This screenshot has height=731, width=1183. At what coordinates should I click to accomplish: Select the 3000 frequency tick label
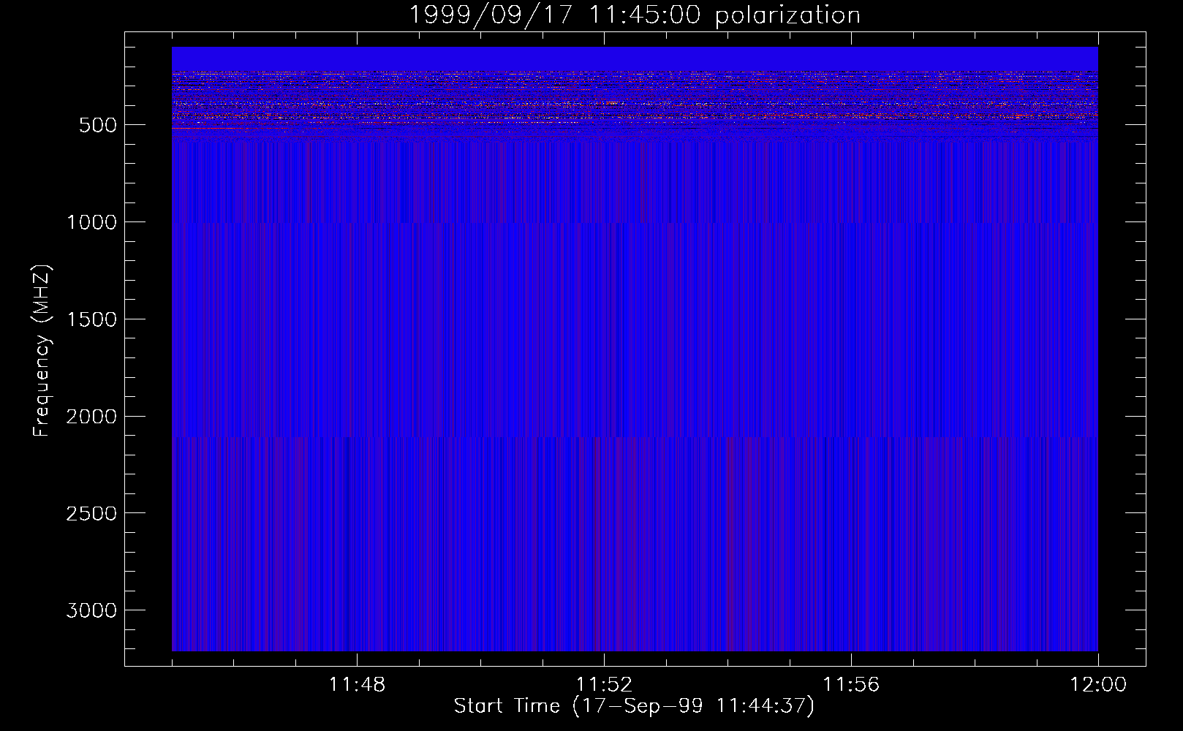click(x=91, y=611)
